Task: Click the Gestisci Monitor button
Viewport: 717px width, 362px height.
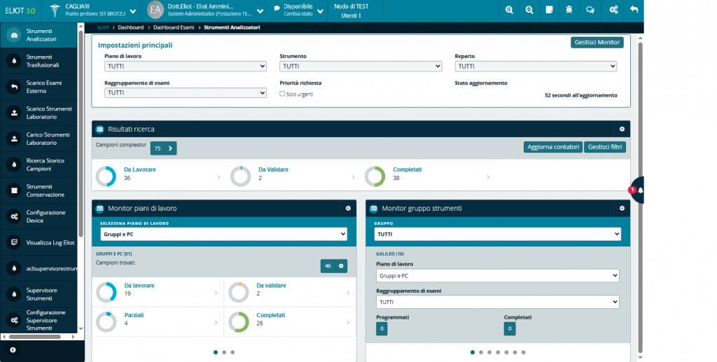Action: point(597,42)
